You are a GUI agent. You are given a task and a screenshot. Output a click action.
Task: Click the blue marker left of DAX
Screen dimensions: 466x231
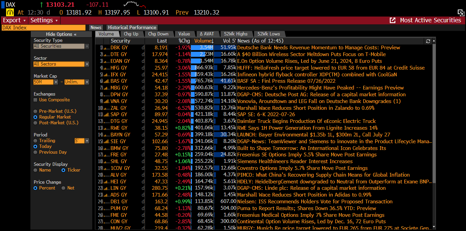[x=2, y=5]
